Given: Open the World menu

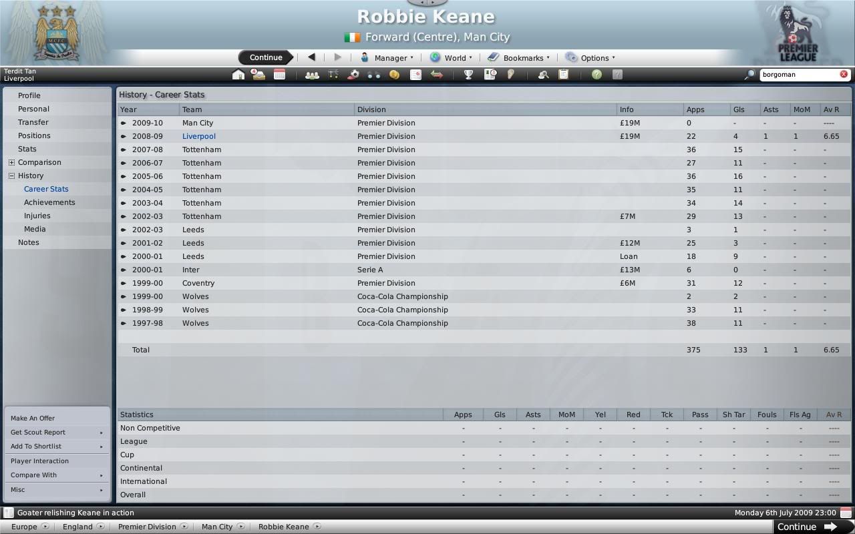Looking at the screenshot, I should point(451,57).
